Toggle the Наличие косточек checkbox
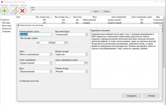The image size is (166, 105). click(x=20, y=81)
